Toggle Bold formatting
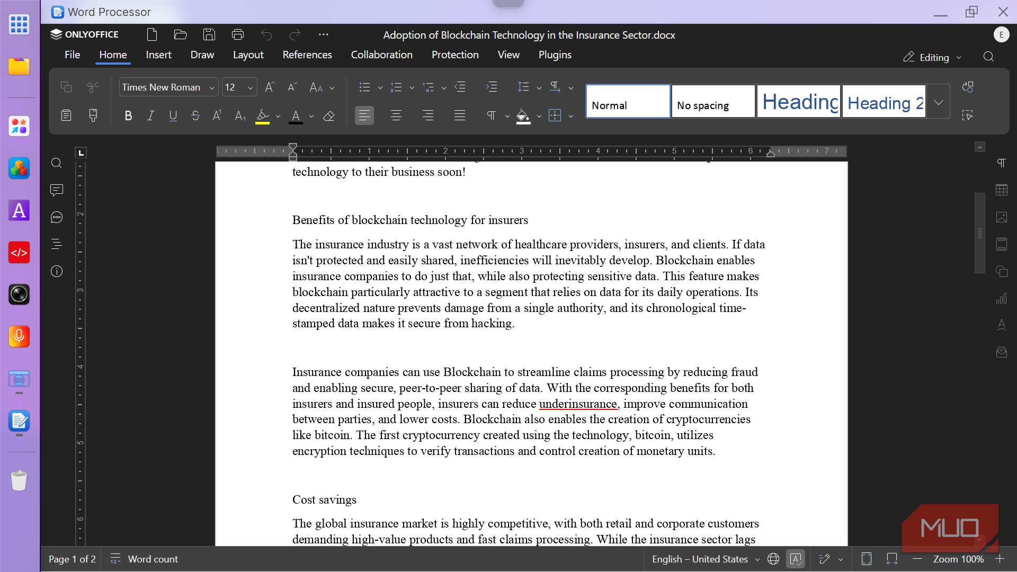The height and width of the screenshot is (572, 1017). click(128, 115)
